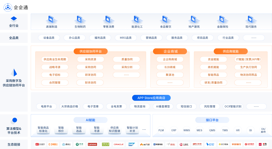Open the 供应链协同平台 orange header
Screen dimensions: 272x149
[x=91, y=51]
